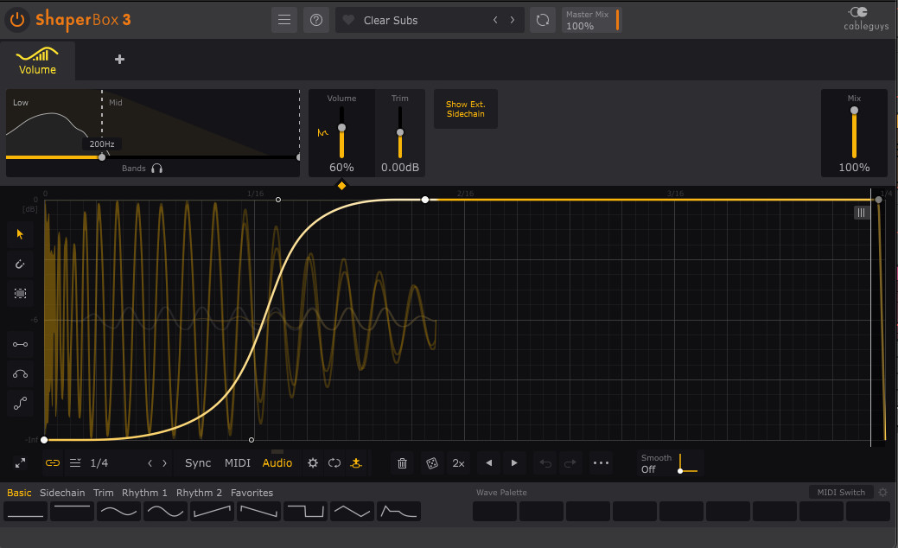
Task: Increase LFO length with right chevron
Action: [164, 462]
